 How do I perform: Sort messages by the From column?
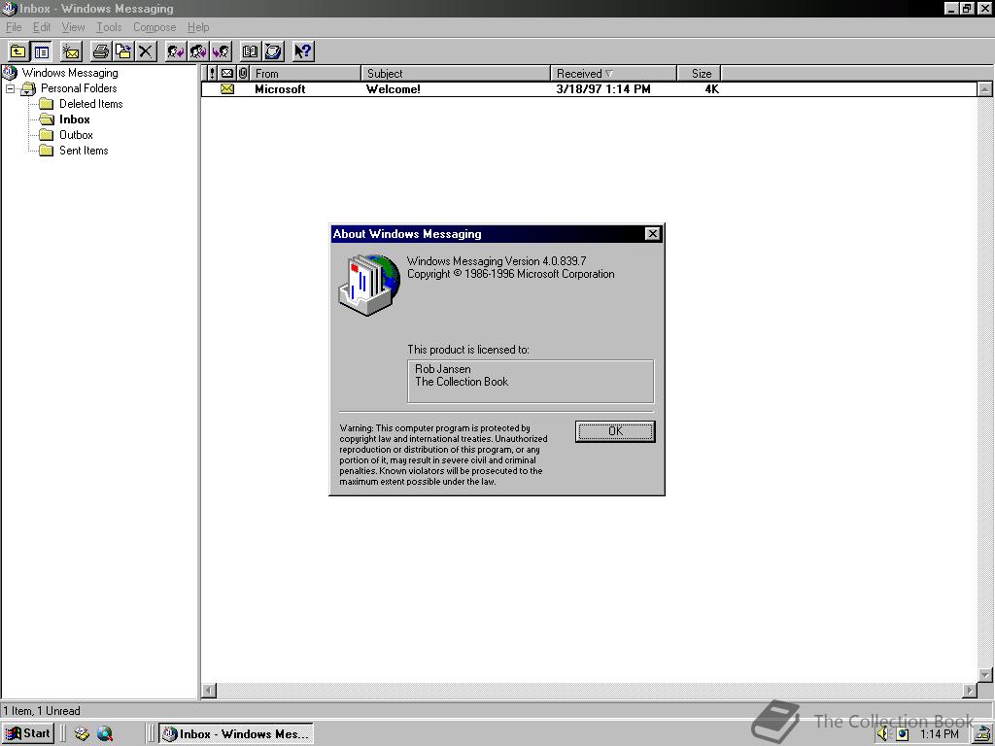pyautogui.click(x=305, y=73)
